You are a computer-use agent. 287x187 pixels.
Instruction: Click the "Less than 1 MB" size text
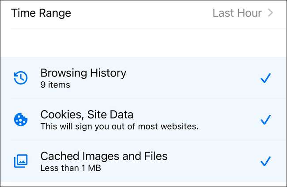coord(71,168)
